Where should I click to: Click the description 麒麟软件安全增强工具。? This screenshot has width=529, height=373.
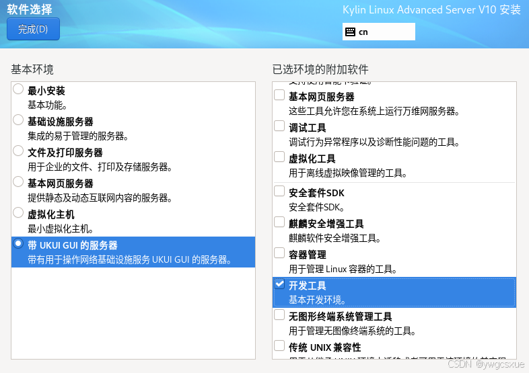334,238
